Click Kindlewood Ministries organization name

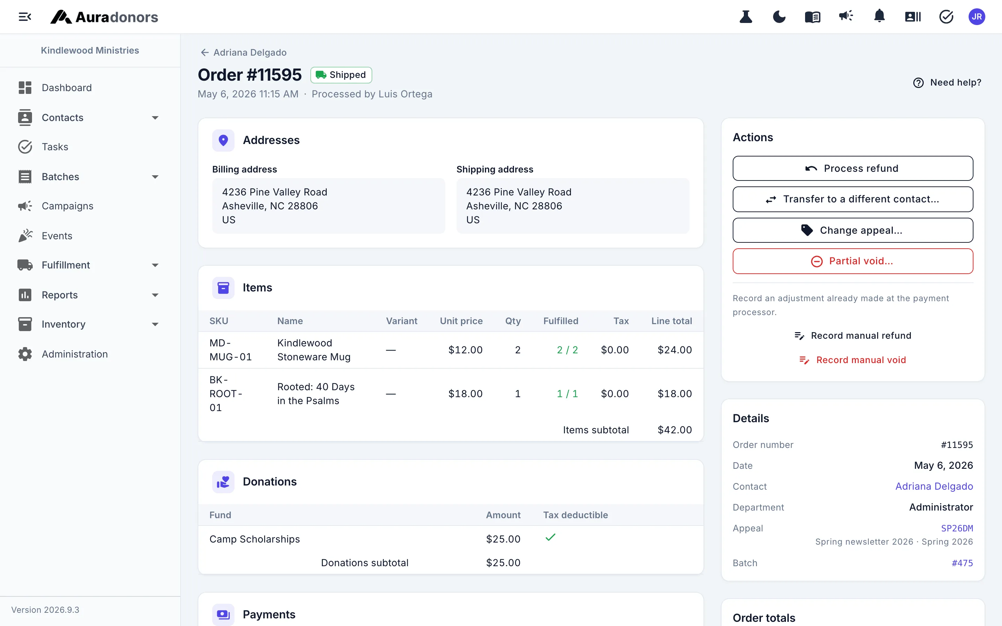90,50
